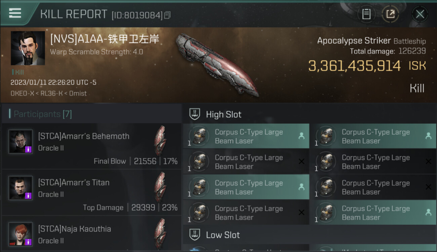Click the clipboard copy report icon
Viewport: 437px width, 252px height.
366,14
